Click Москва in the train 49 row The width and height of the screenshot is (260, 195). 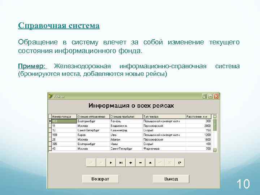(x=94, y=149)
